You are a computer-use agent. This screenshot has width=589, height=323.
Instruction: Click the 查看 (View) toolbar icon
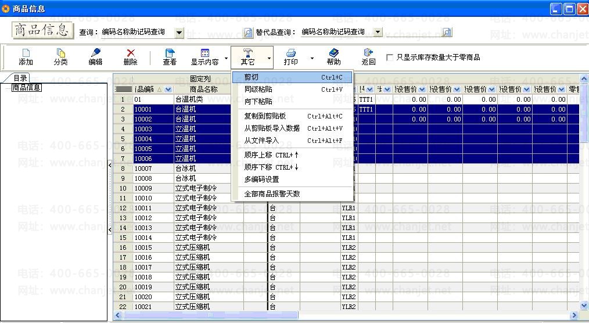[x=170, y=57]
